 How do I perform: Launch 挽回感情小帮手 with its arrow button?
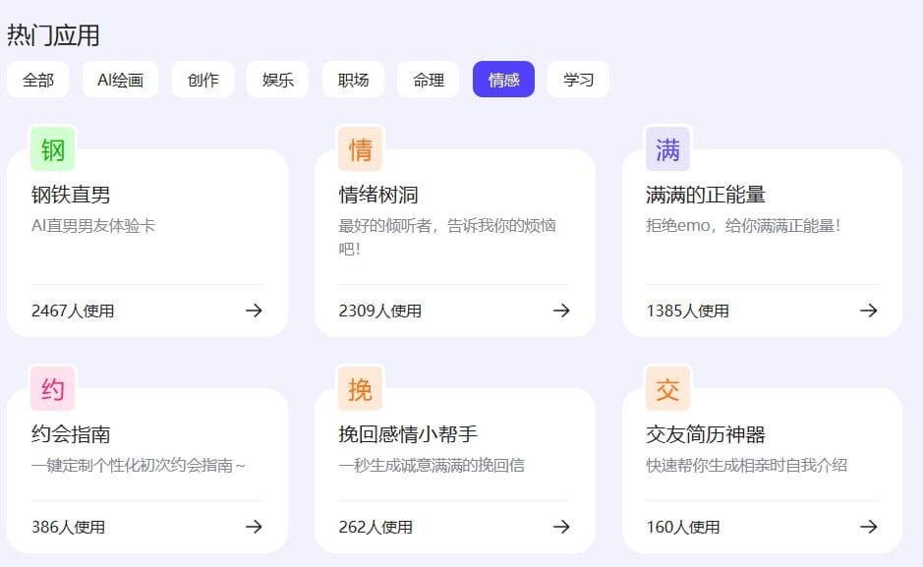561,526
